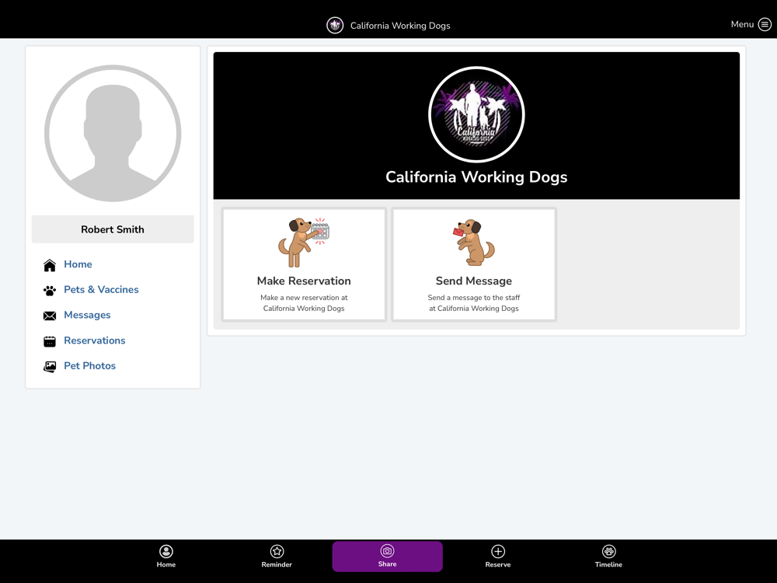Click the large circular California Working Dogs logo
The width and height of the screenshot is (777, 583).
click(x=476, y=114)
